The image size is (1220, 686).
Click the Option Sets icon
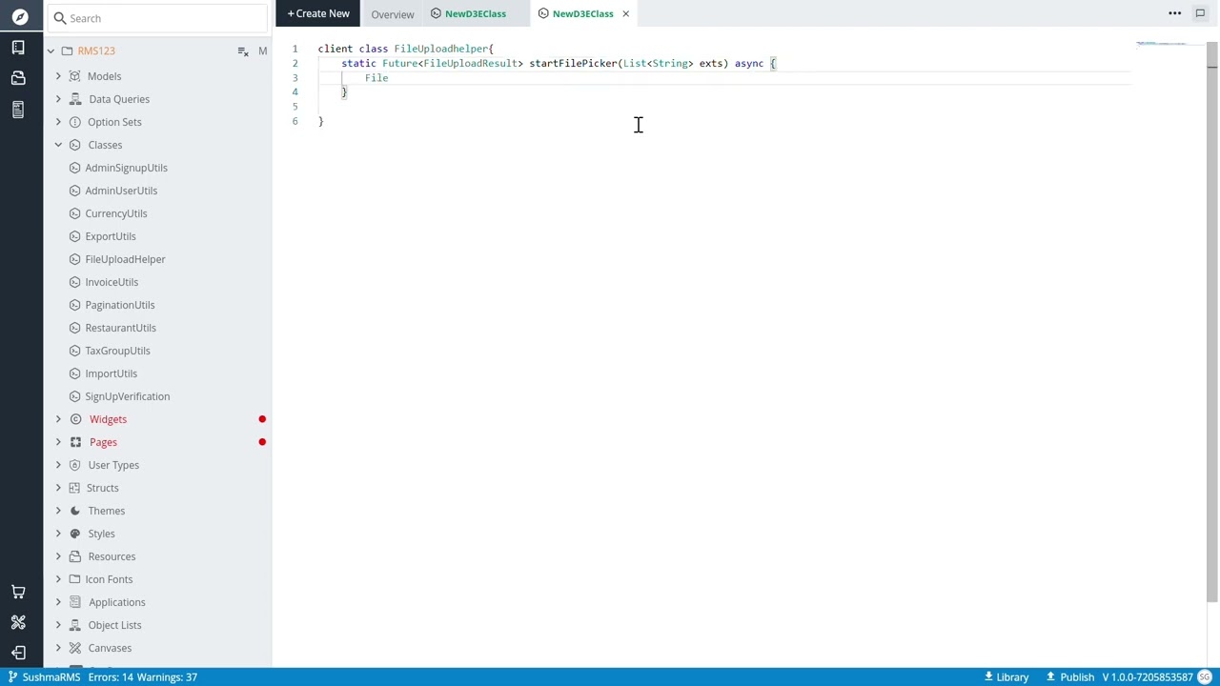(x=75, y=122)
